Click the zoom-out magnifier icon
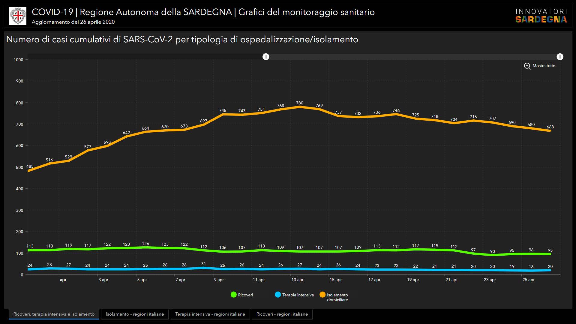Screen dimensions: 576x324 point(527,66)
